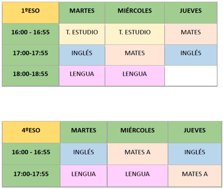This screenshot has height=189, width=223.
Task: Select 1ºESO Thursday INGLÉS cell
Action: pyautogui.click(x=191, y=53)
